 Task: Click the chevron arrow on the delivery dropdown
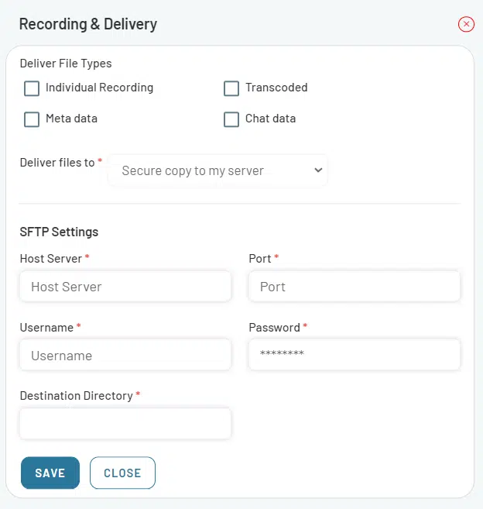click(318, 170)
